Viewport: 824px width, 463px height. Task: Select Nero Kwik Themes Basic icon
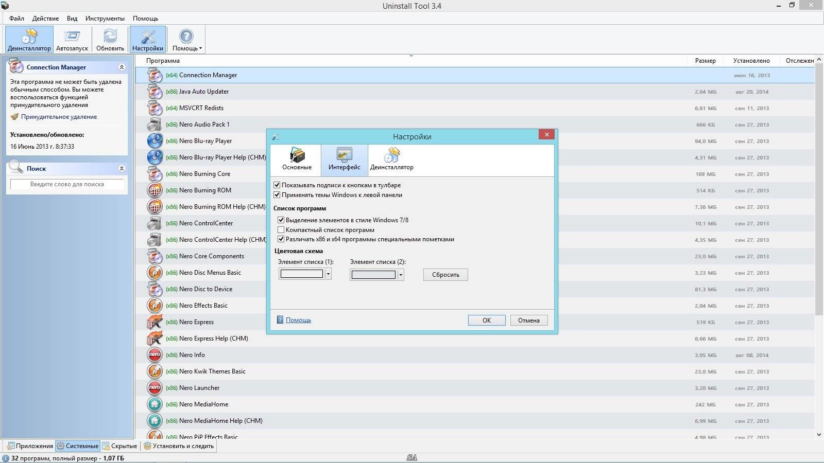click(x=154, y=371)
